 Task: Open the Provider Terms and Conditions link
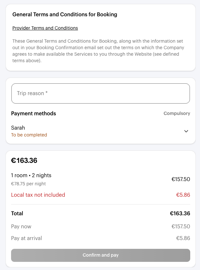coord(45,28)
